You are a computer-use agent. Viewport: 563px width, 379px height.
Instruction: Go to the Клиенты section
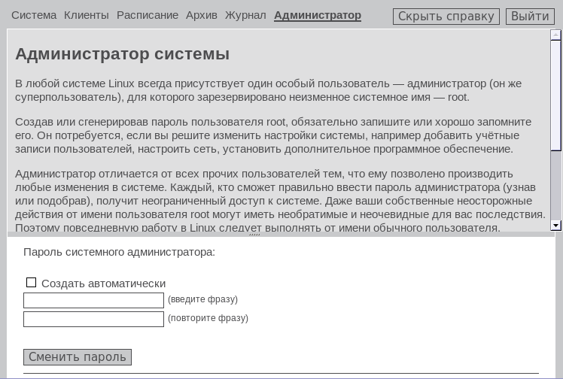coord(86,15)
